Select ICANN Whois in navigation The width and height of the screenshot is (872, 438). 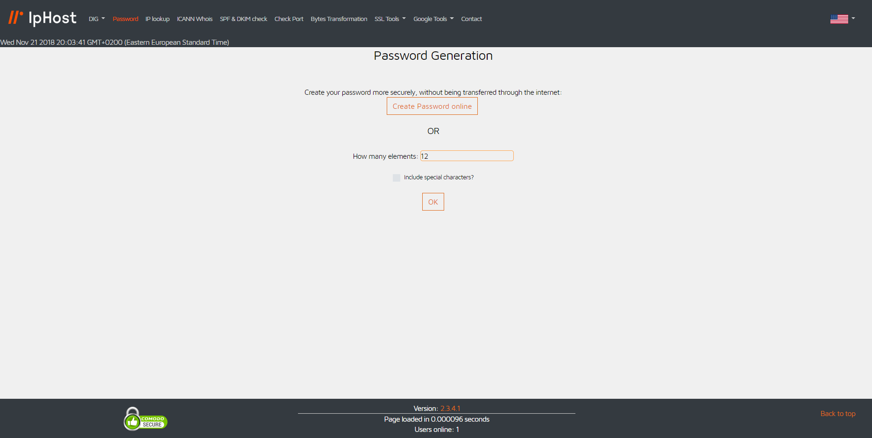tap(195, 19)
